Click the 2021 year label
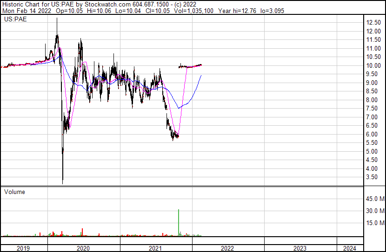 pos(155,248)
